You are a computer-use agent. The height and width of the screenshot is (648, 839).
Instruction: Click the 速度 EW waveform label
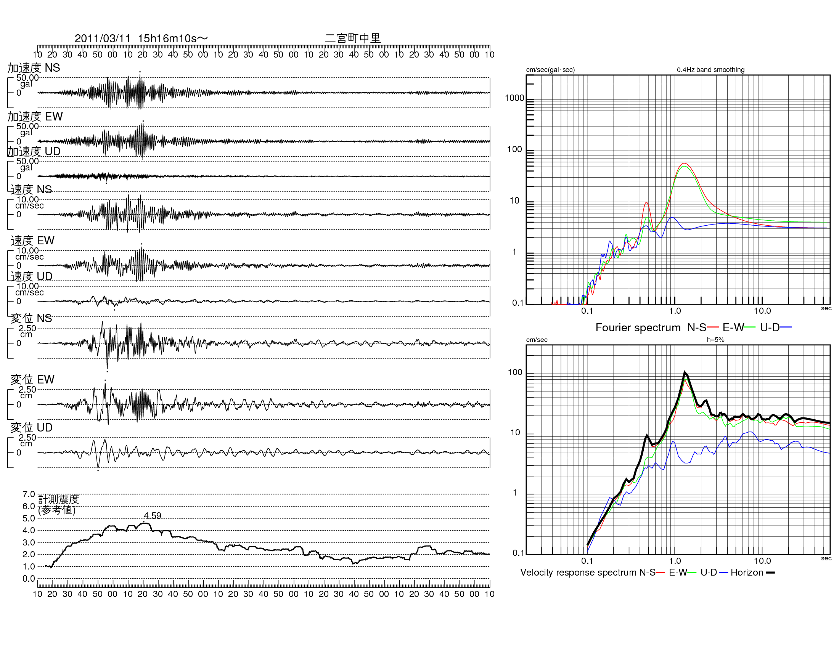click(33, 240)
